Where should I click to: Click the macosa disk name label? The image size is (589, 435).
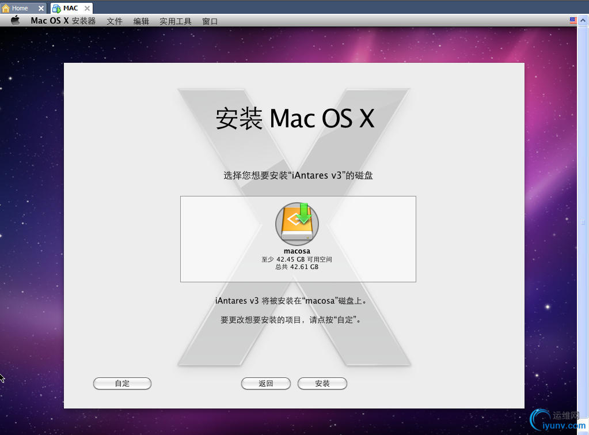click(297, 251)
